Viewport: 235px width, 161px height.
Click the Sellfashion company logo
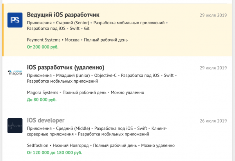point(15,125)
